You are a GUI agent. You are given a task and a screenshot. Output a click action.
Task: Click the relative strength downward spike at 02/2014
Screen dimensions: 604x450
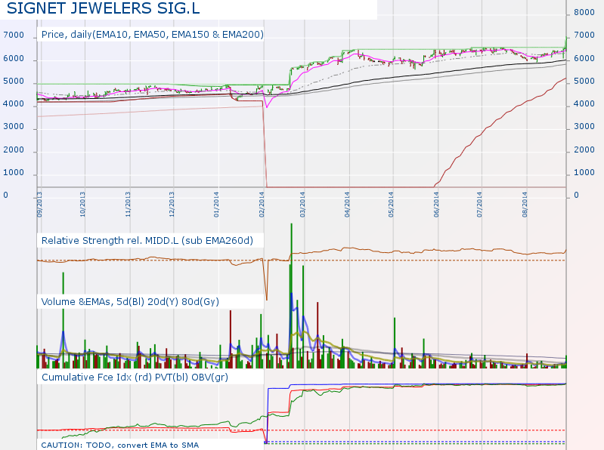267,279
